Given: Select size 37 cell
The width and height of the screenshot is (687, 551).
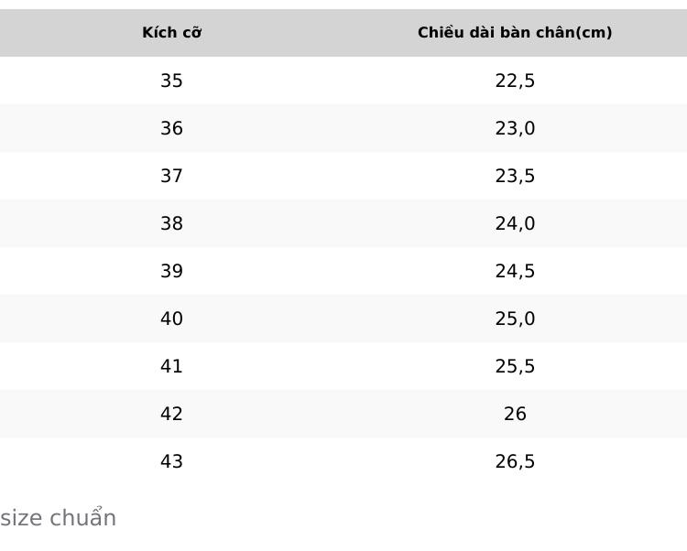Looking at the screenshot, I should click(x=171, y=176).
